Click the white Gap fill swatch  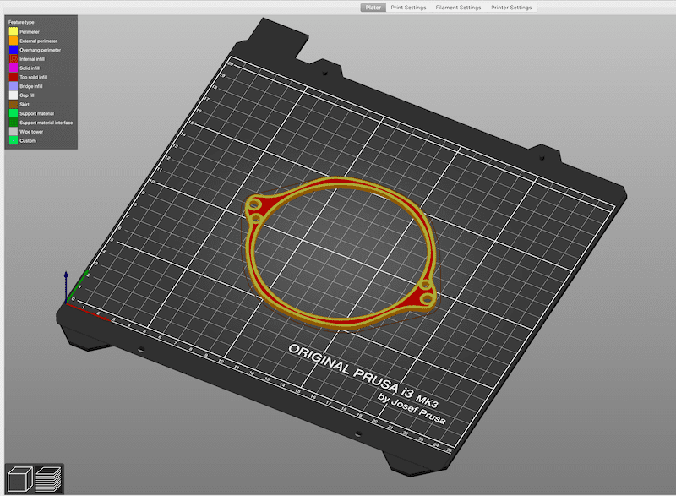[14, 95]
